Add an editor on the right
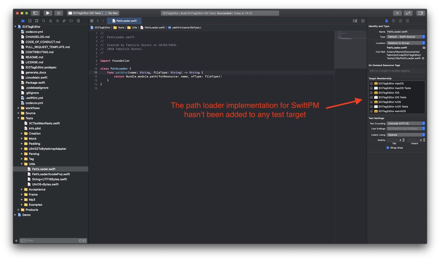Screen dimensions: 440x261 [363, 21]
